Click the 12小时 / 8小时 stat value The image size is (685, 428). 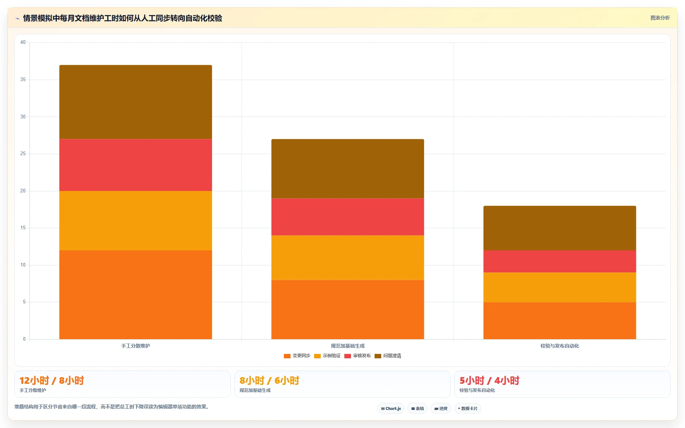coord(52,380)
